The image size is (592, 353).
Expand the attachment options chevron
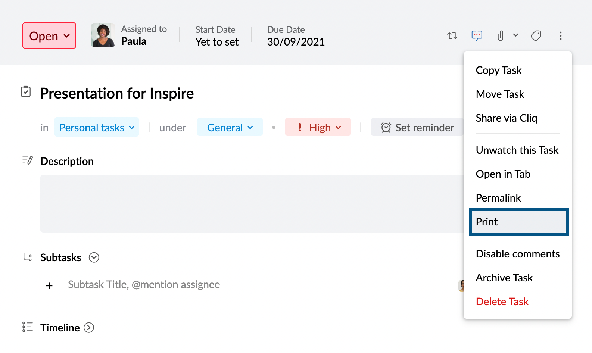[515, 35]
